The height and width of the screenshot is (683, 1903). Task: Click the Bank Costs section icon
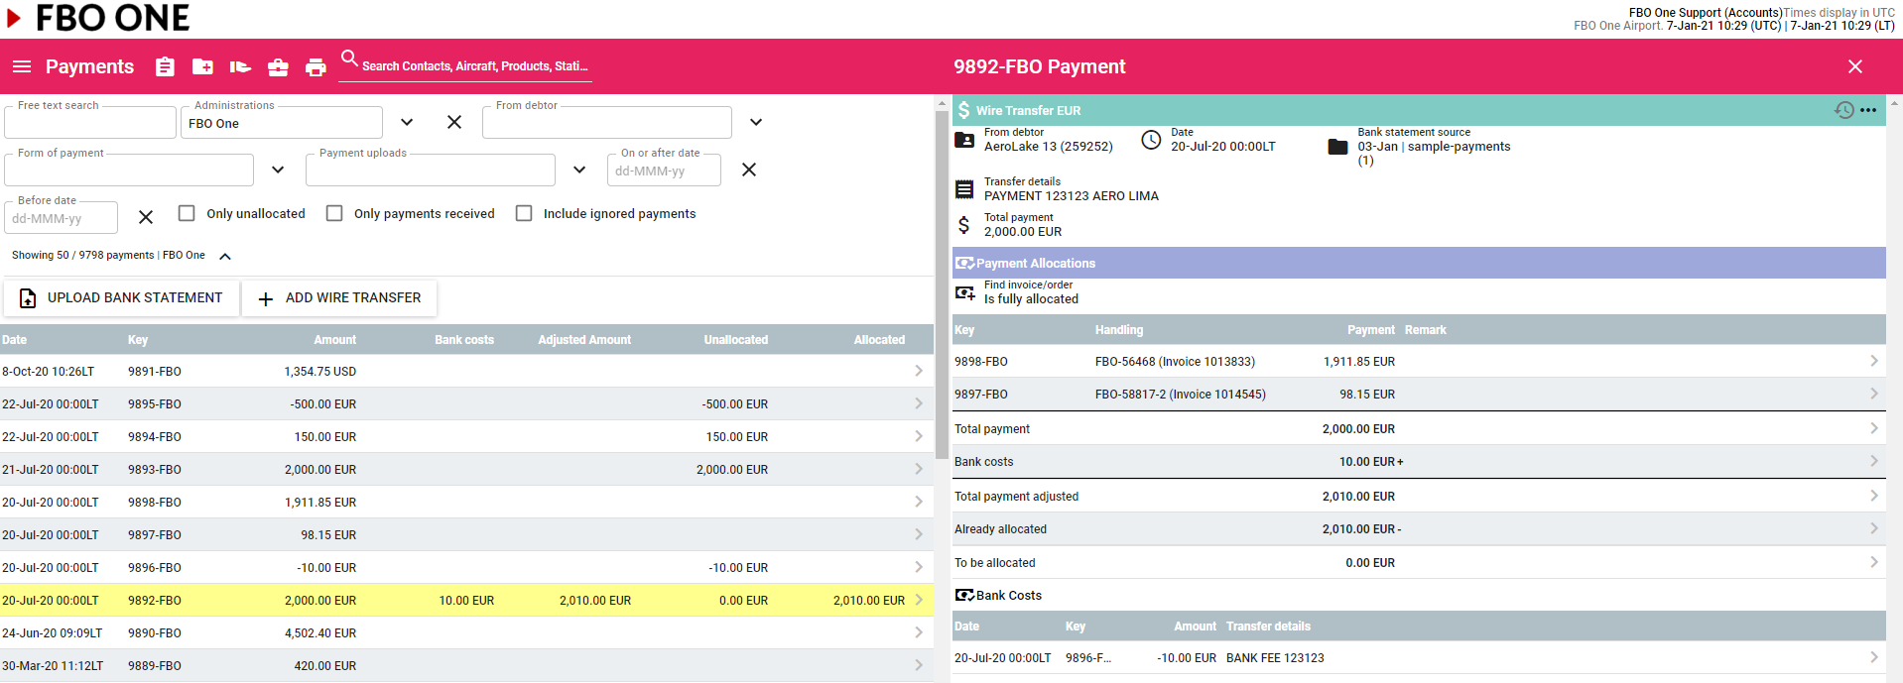pyautogui.click(x=964, y=596)
